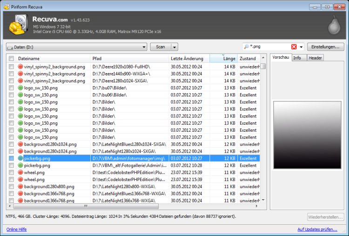Open the Daten (D:) drive dropdown
Image resolution: width=349 pixels, height=236 pixels.
tap(144, 47)
